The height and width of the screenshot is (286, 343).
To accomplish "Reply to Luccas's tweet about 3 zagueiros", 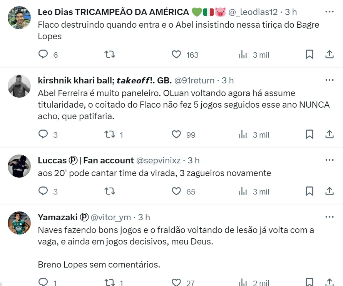I will (x=43, y=191).
